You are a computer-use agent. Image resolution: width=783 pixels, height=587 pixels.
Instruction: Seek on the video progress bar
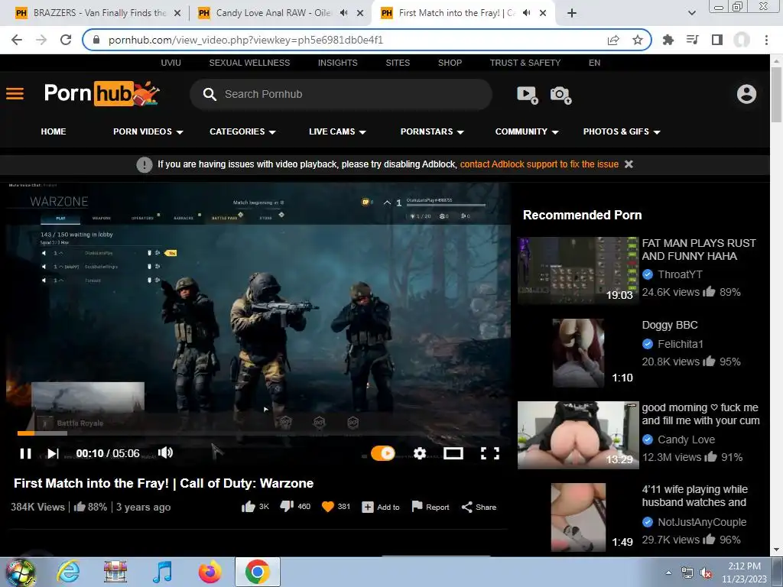tap(258, 433)
